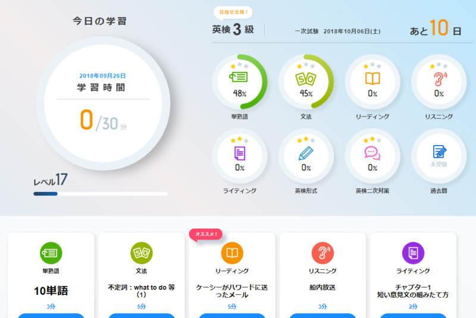This screenshot has width=476, height=318.
Task: Open the 過去問 未受験 icon
Action: [x=439, y=156]
